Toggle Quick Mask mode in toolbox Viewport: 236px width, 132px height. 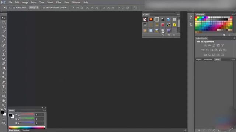click(3, 118)
